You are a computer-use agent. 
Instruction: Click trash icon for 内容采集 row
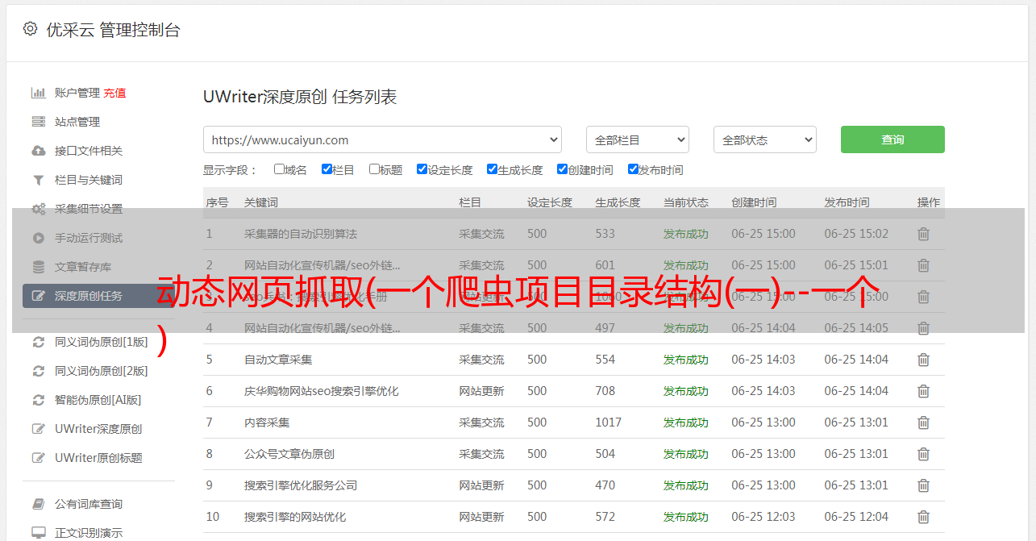coord(923,422)
